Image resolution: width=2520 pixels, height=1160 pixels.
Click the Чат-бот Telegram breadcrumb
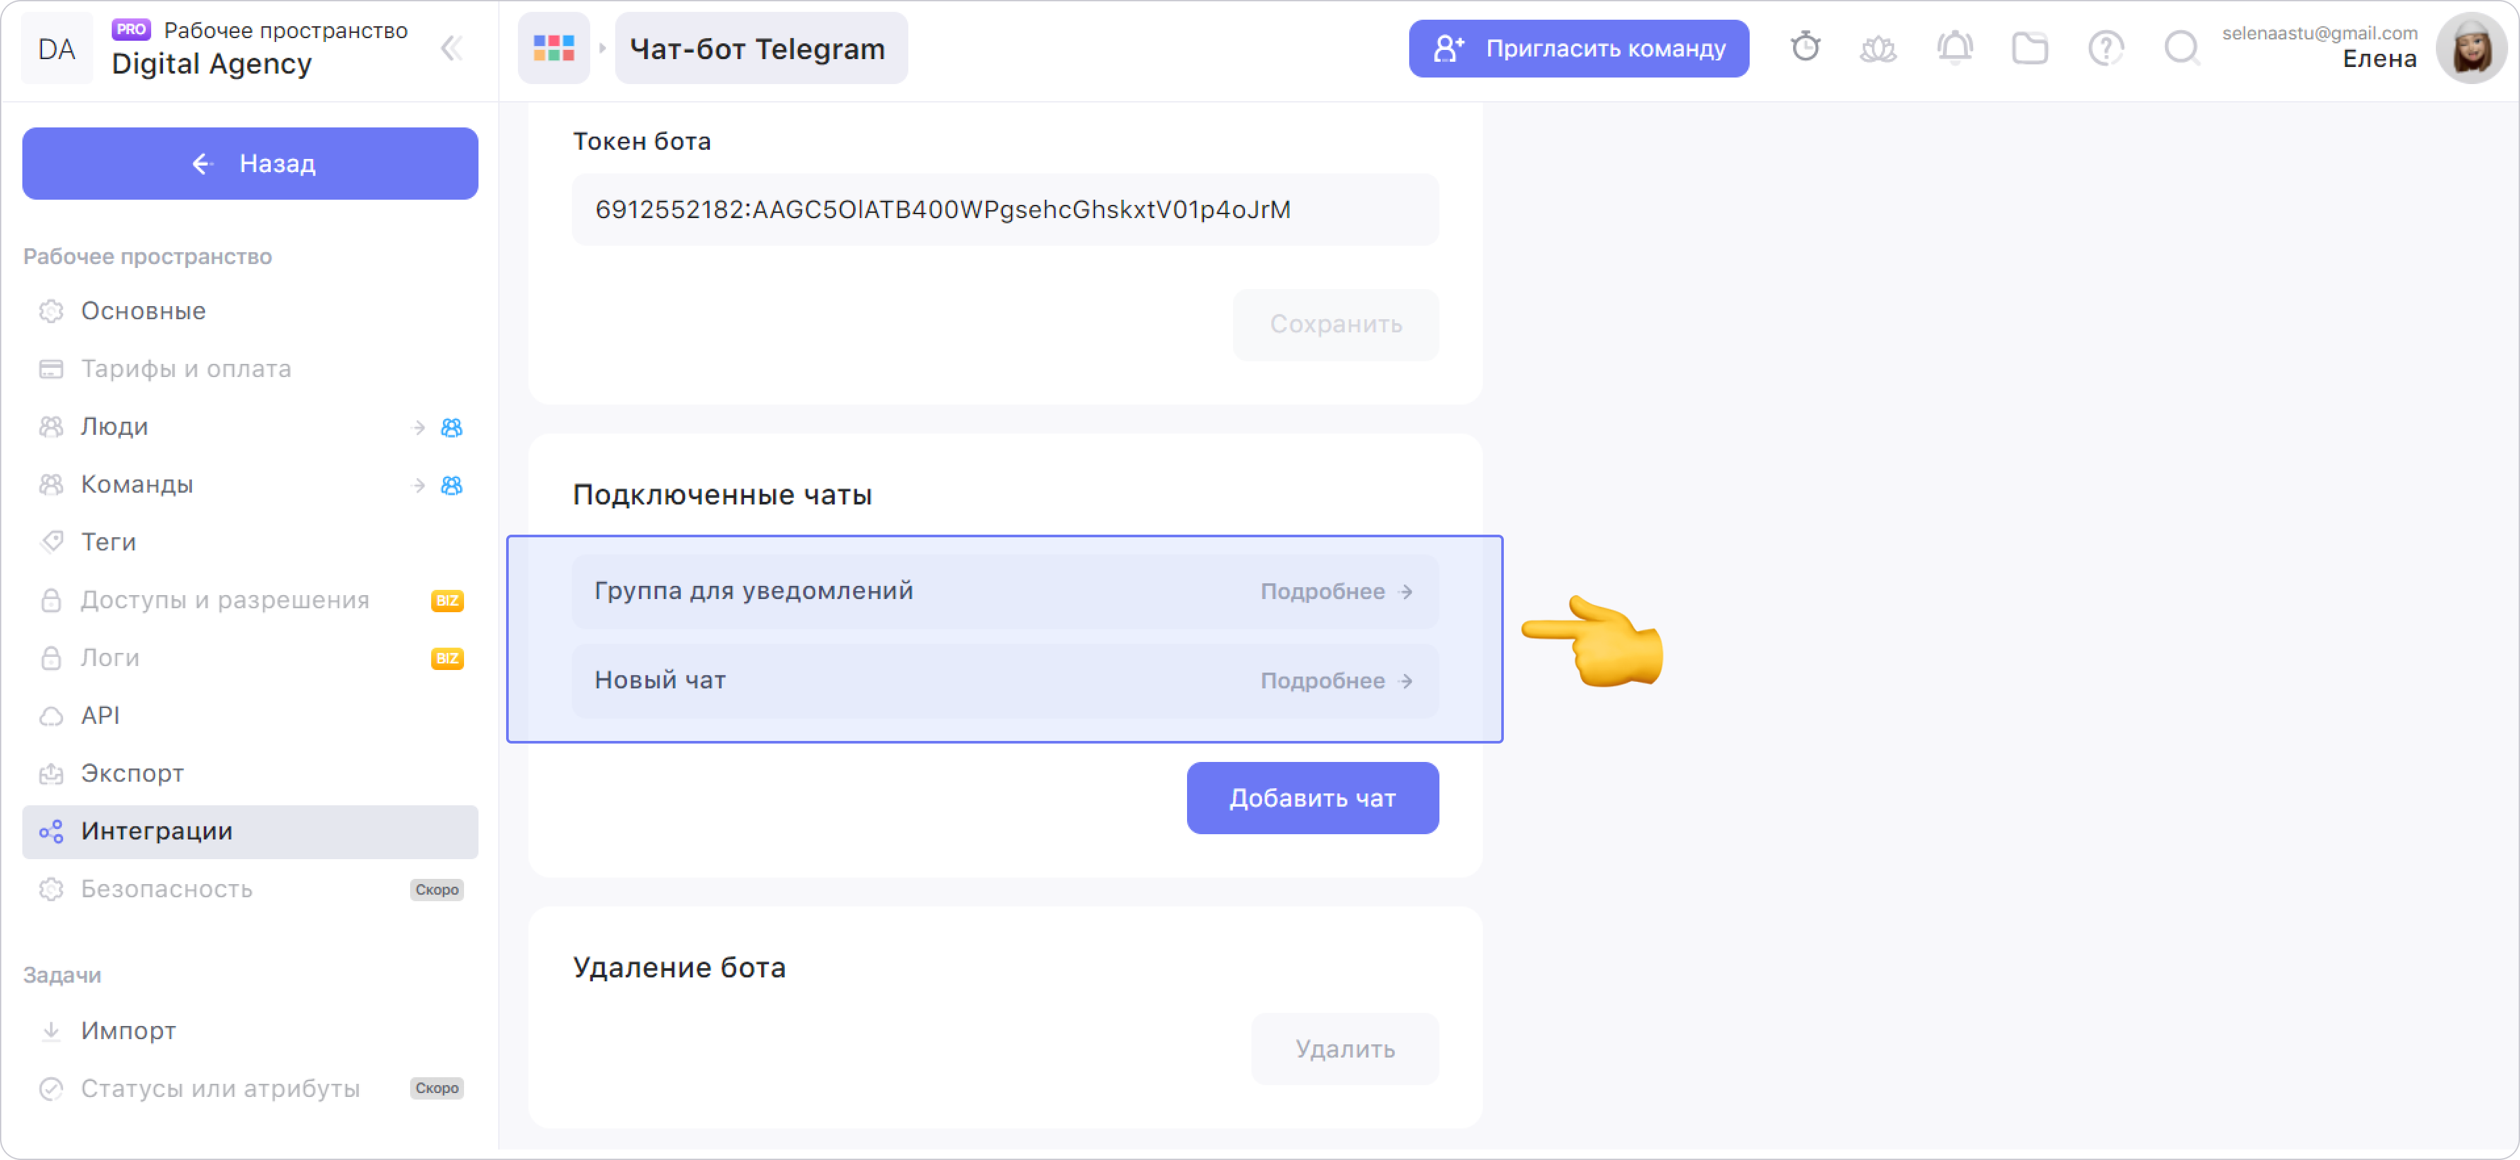pyautogui.click(x=760, y=48)
